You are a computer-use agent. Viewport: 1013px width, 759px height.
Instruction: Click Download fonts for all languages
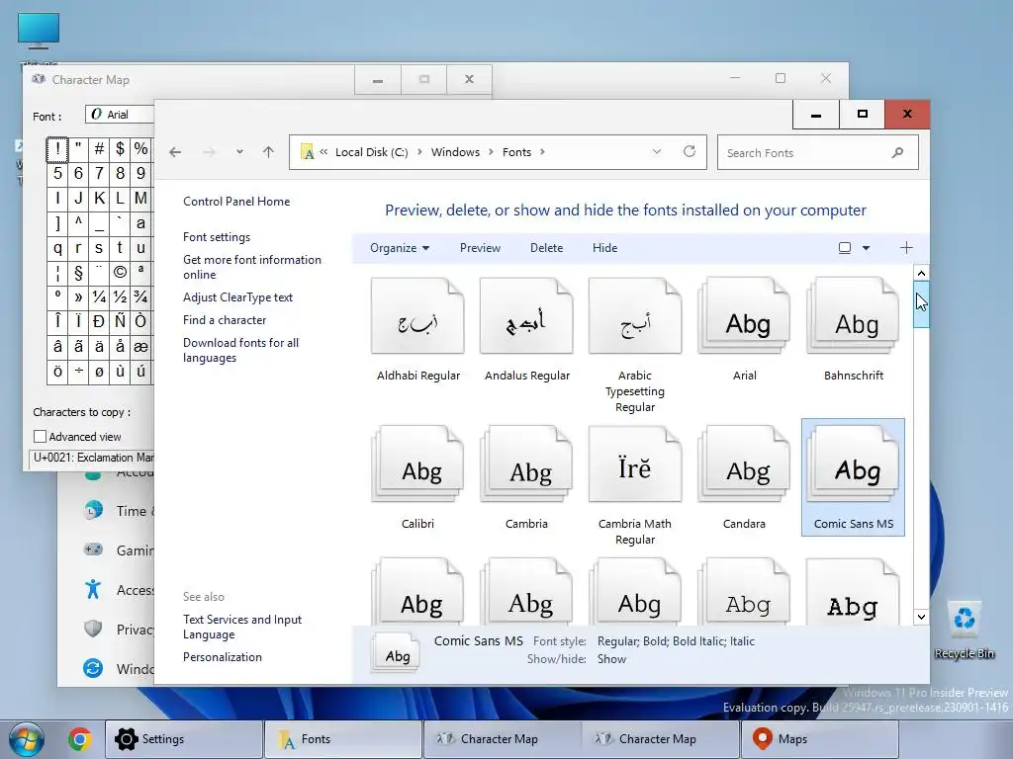[x=240, y=351]
